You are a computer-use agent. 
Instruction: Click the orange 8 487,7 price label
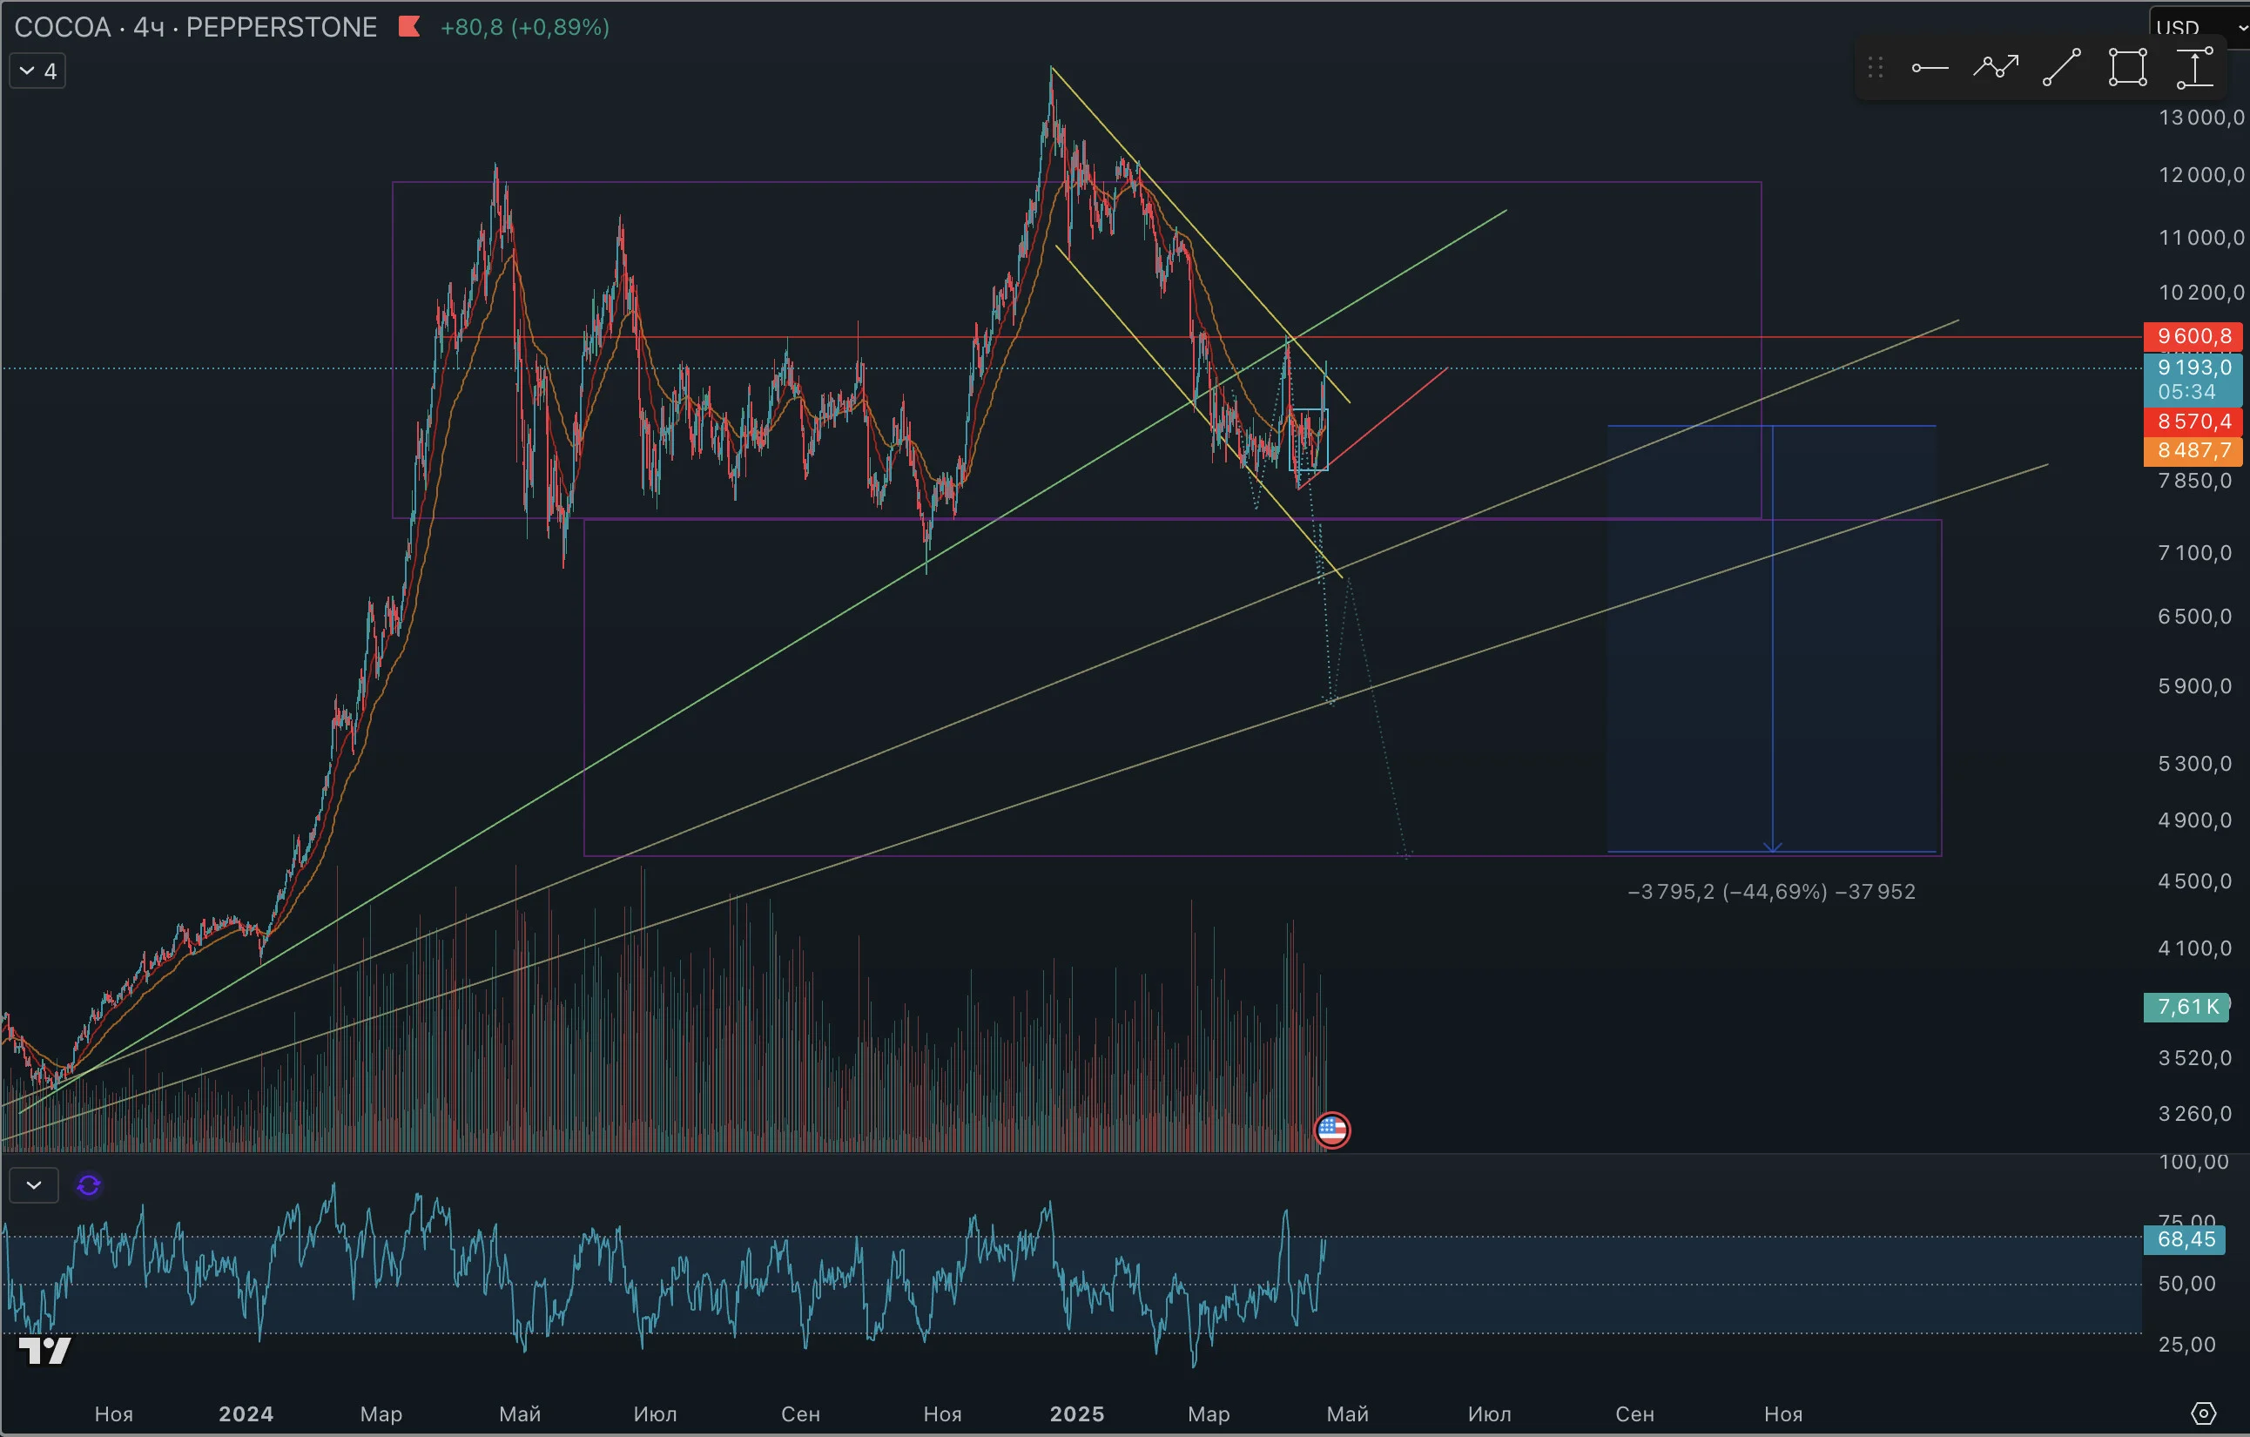click(x=2192, y=450)
